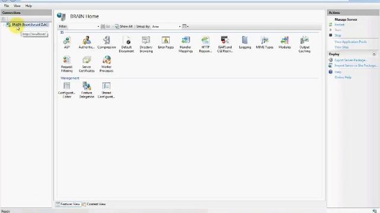Screen dimensions: 380x213
Task: Click the Connections toolbar connect icon
Action: pos(4,18)
